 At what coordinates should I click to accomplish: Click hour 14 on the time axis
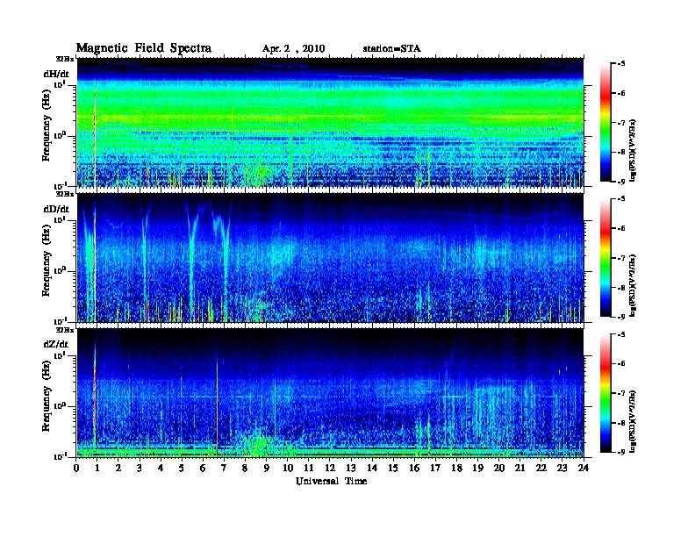tap(372, 468)
